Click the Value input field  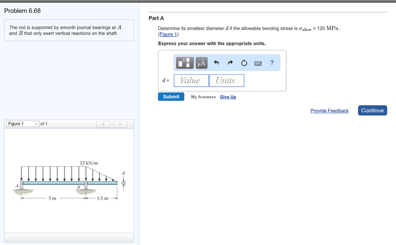pyautogui.click(x=191, y=81)
